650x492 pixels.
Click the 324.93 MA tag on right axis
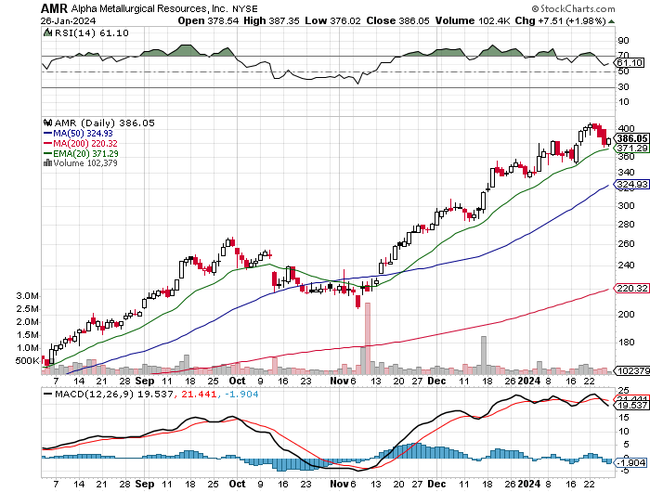[631, 185]
